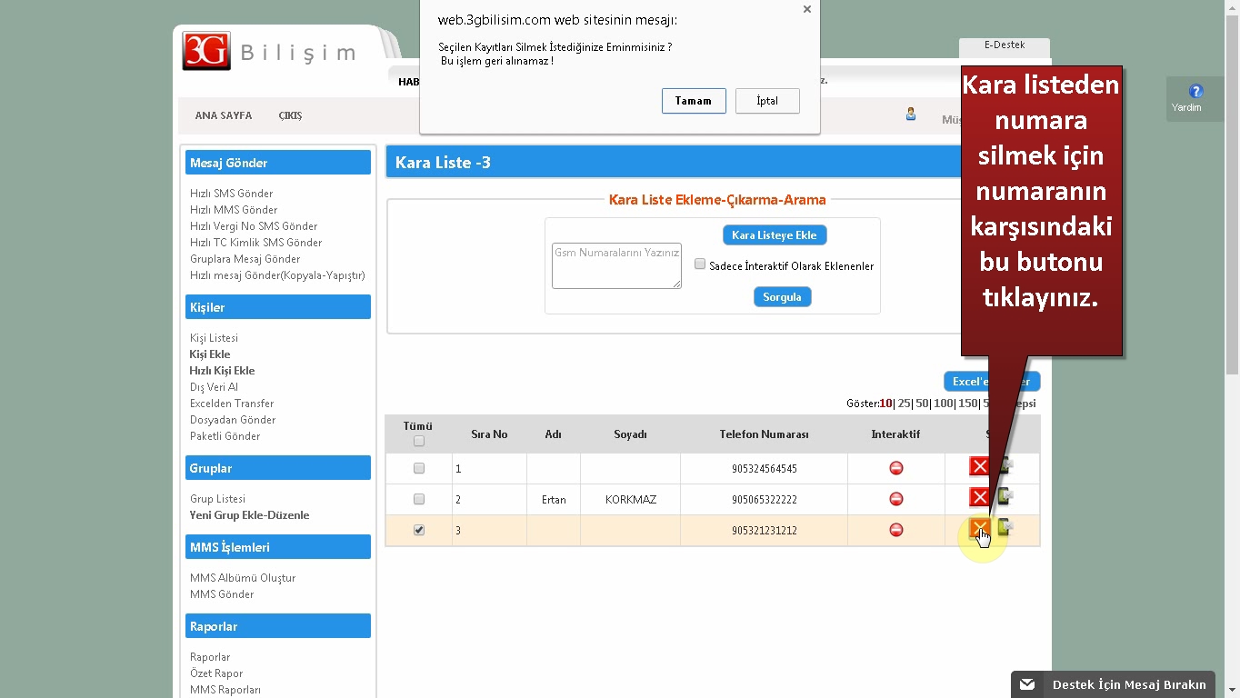Close the alert dialog with X
1240x698 pixels.
click(806, 9)
